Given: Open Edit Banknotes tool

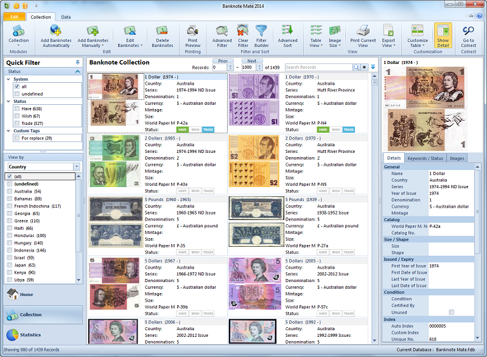Looking at the screenshot, I should (130, 36).
